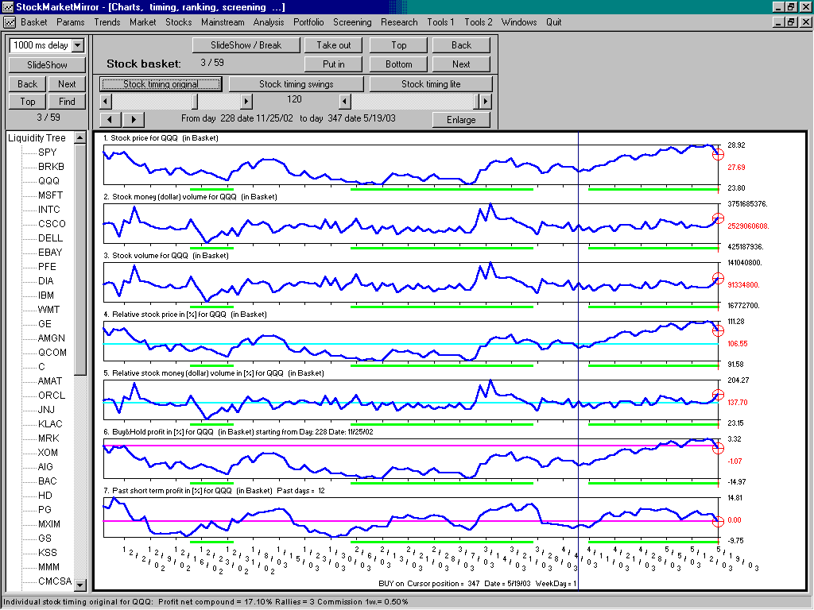Click the Liquidity Tree vertical scrollbar thumb
The height and width of the screenshot is (610, 814).
(x=80, y=260)
